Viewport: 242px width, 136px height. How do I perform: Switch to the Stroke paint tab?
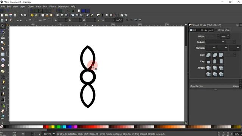pos(206,30)
